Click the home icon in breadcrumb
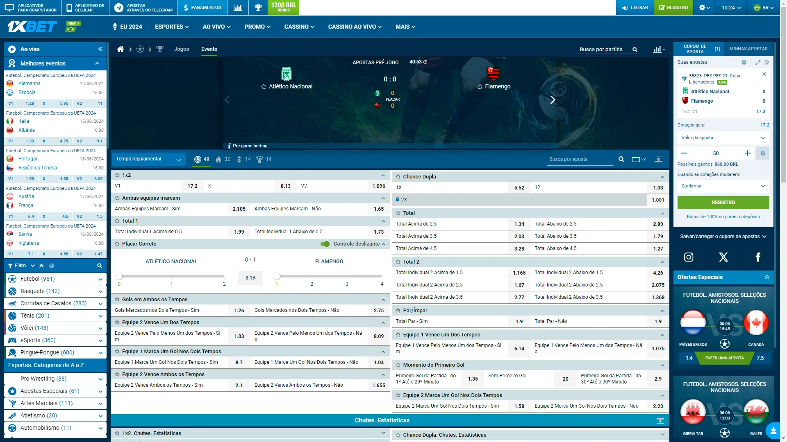 tap(121, 49)
